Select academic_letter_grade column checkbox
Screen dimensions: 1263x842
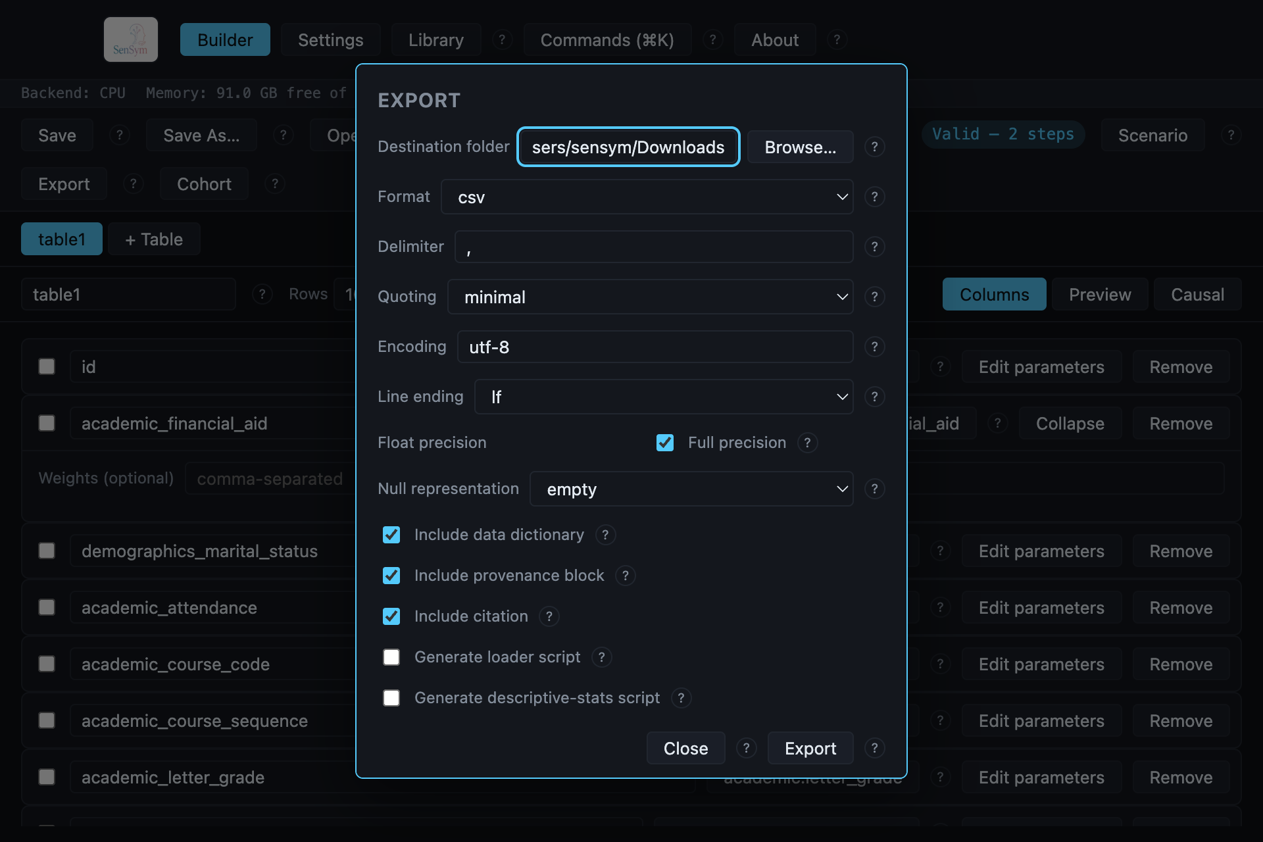coord(47,777)
